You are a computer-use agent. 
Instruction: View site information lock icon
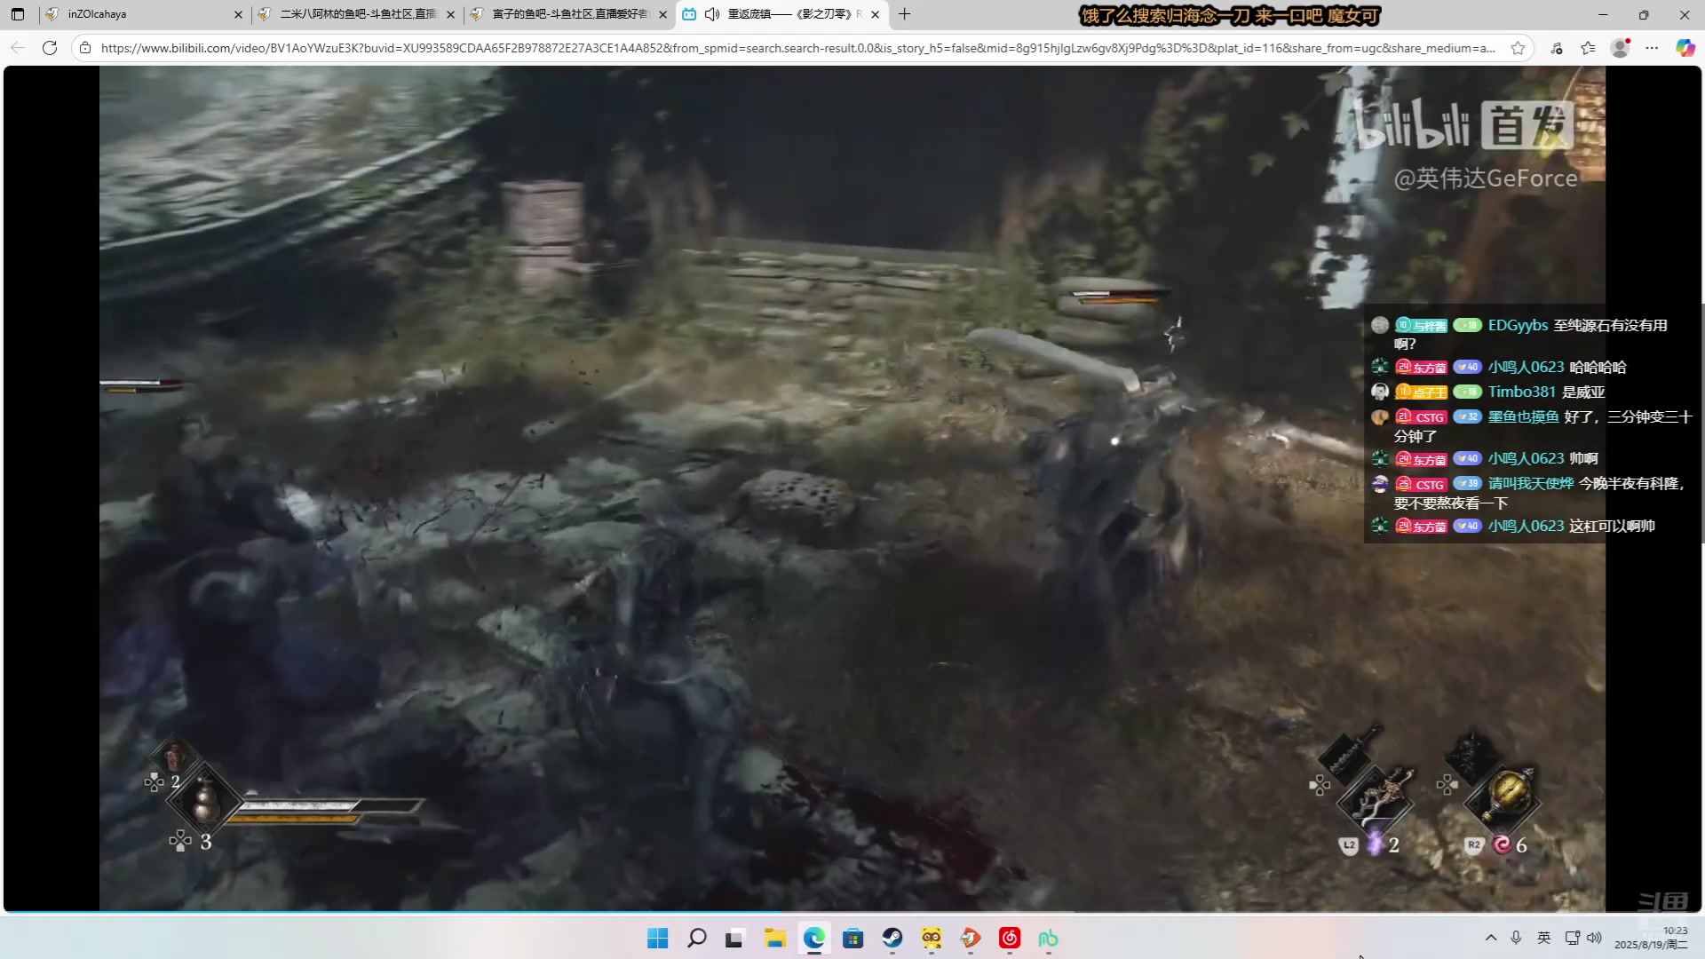coord(85,48)
